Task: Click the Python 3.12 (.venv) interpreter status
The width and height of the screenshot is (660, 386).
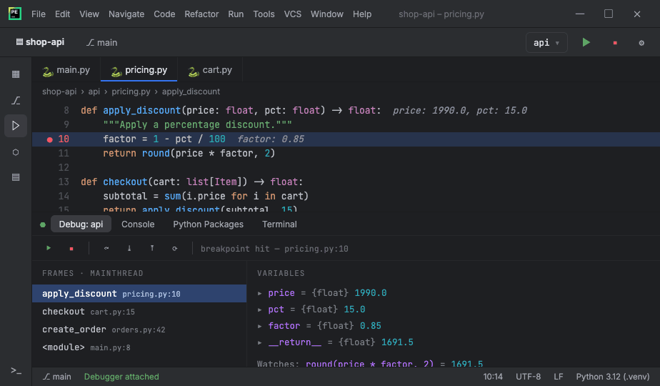Action: click(x=613, y=377)
